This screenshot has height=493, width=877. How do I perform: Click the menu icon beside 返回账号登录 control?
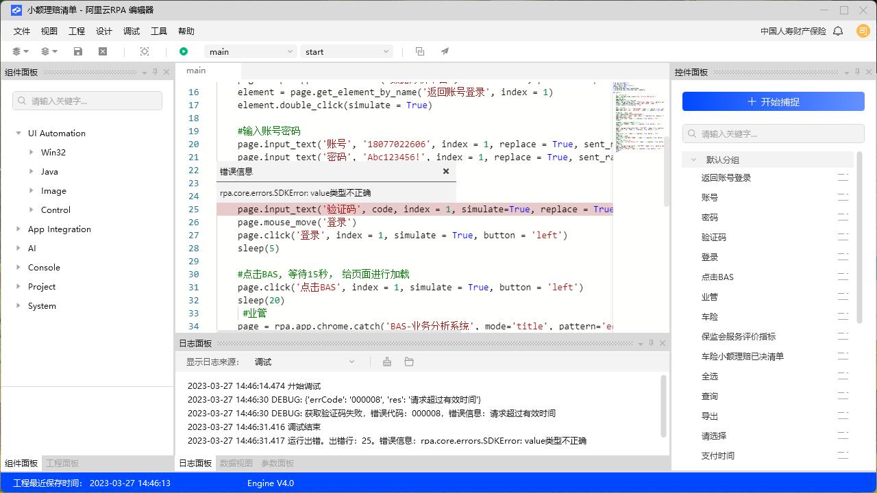(x=843, y=178)
